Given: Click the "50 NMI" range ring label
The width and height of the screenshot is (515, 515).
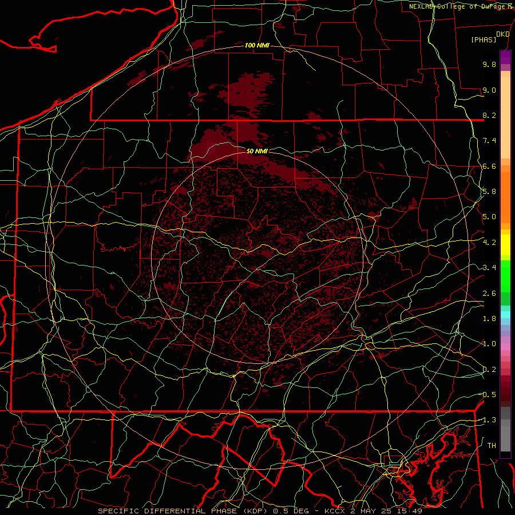Looking at the screenshot, I should click(x=257, y=151).
